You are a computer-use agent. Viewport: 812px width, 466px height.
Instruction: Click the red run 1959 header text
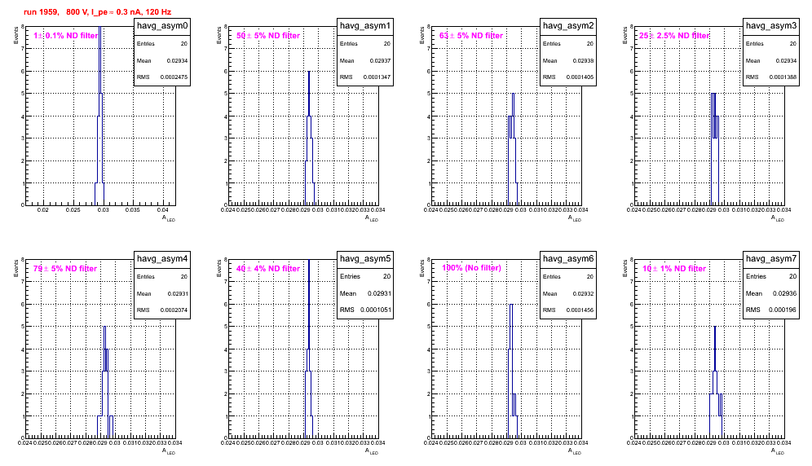click(x=97, y=12)
